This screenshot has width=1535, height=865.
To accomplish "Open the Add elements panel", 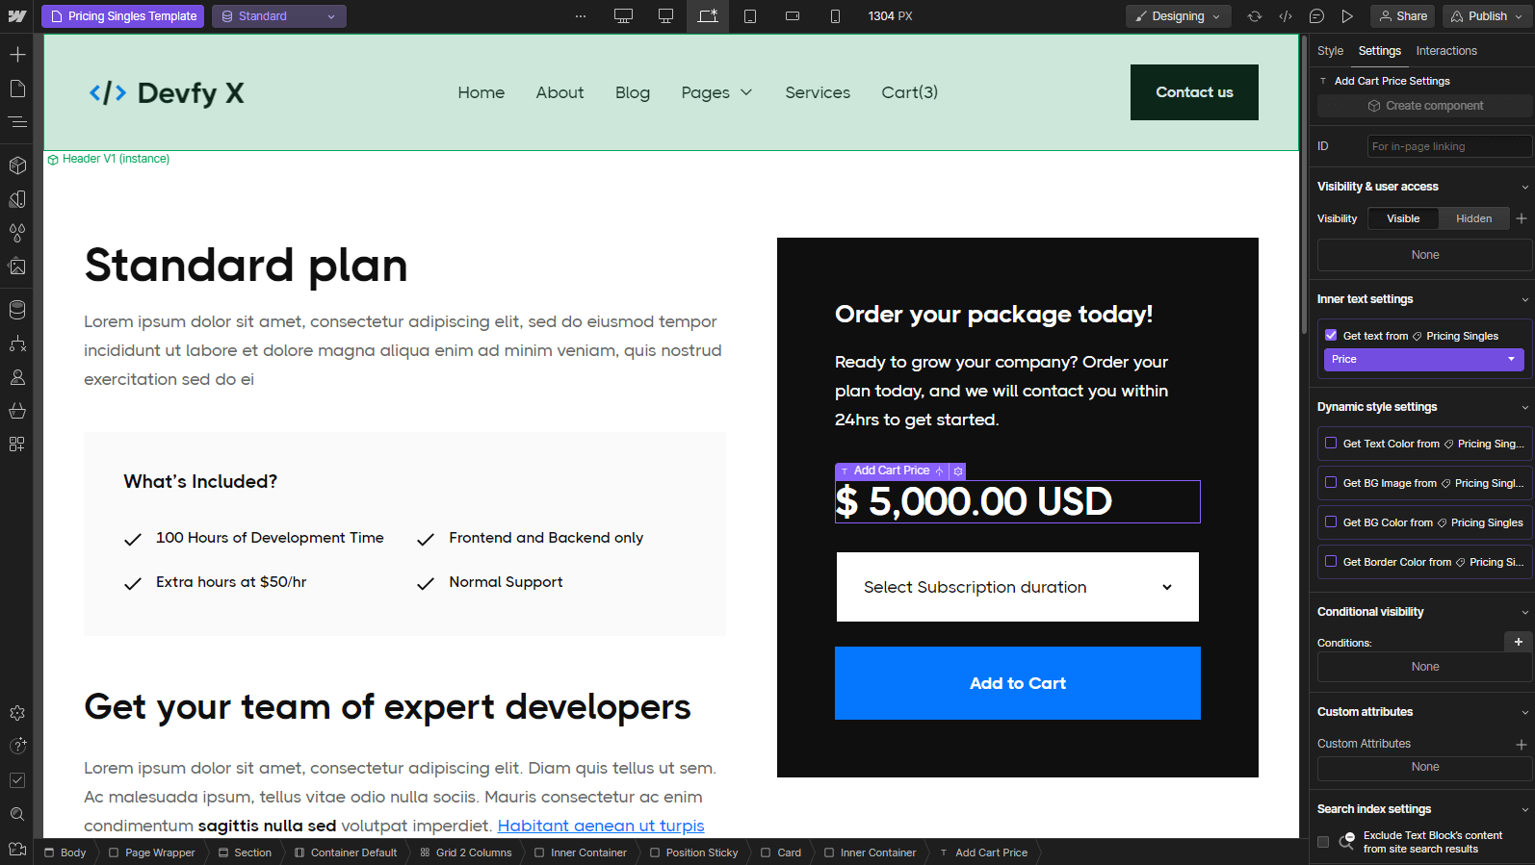I will (x=17, y=55).
